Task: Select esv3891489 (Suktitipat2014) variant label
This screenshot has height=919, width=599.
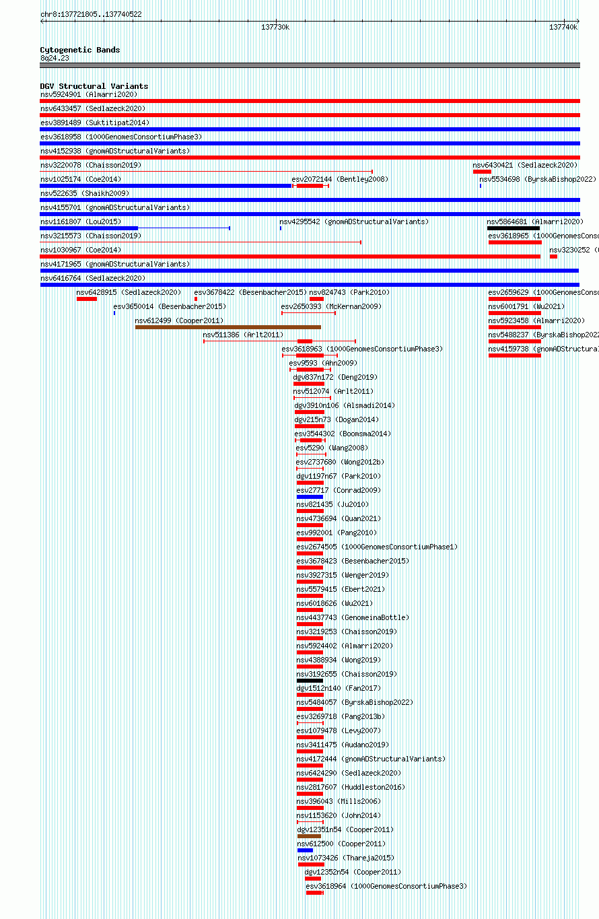Action: [94, 123]
